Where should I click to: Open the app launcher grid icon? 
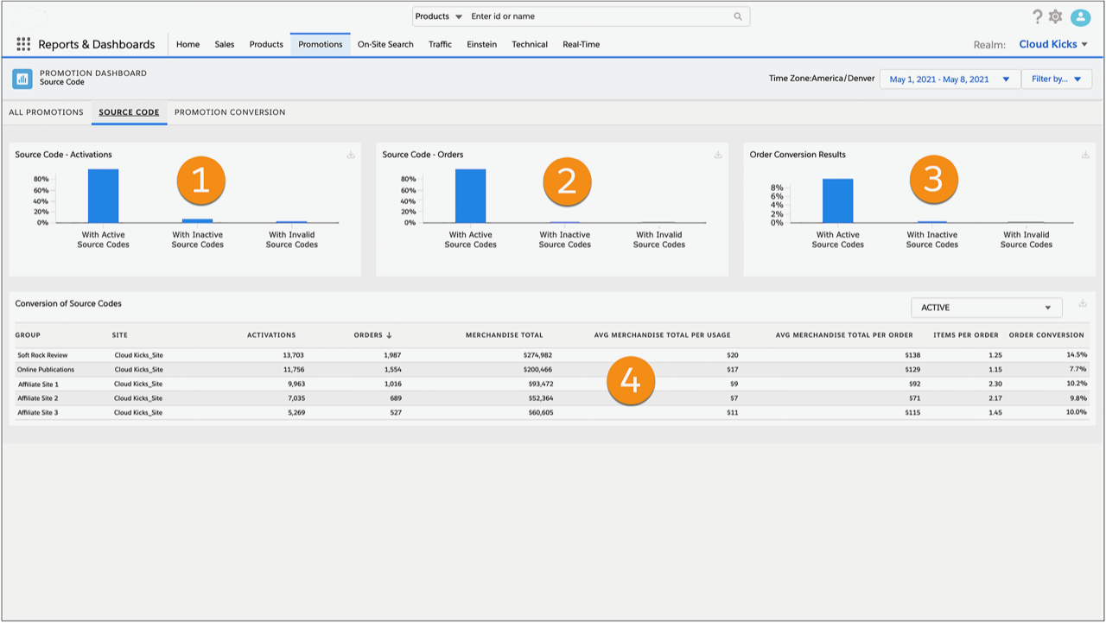tap(23, 44)
